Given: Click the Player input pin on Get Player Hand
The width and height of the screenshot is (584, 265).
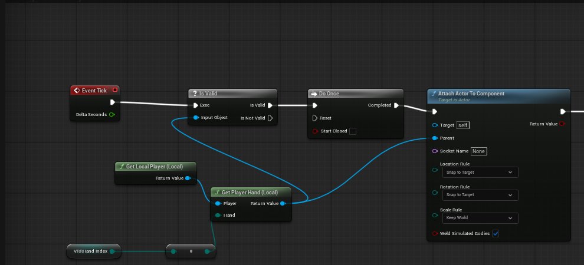Looking at the screenshot, I should (x=218, y=203).
